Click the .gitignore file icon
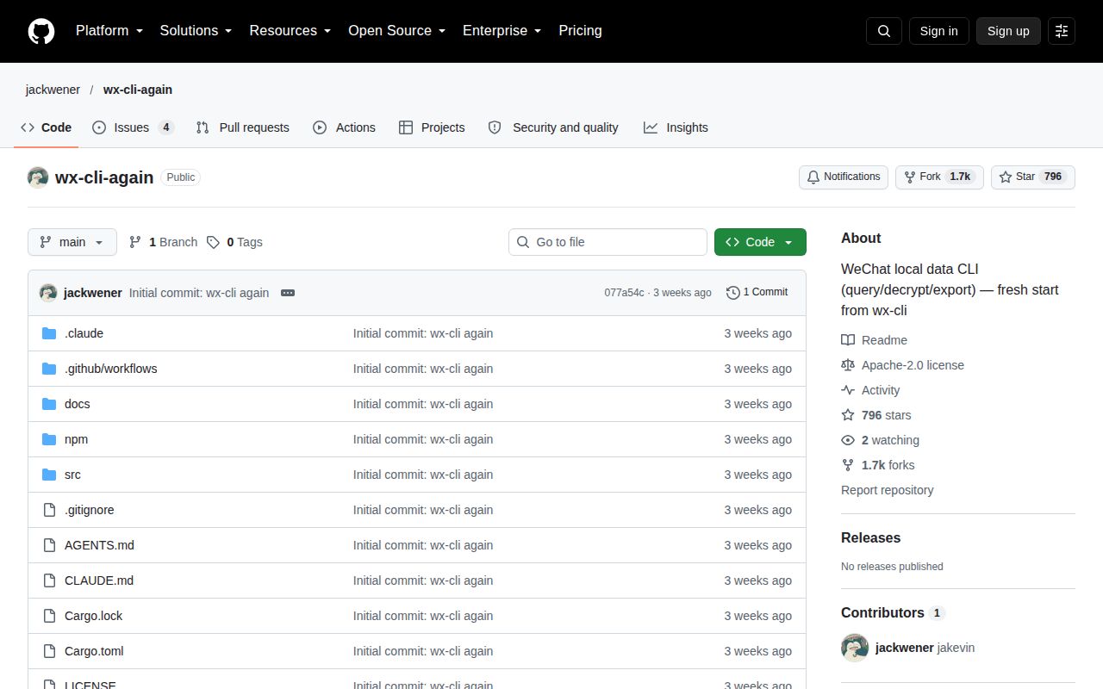This screenshot has height=689, width=1103. tap(49, 510)
